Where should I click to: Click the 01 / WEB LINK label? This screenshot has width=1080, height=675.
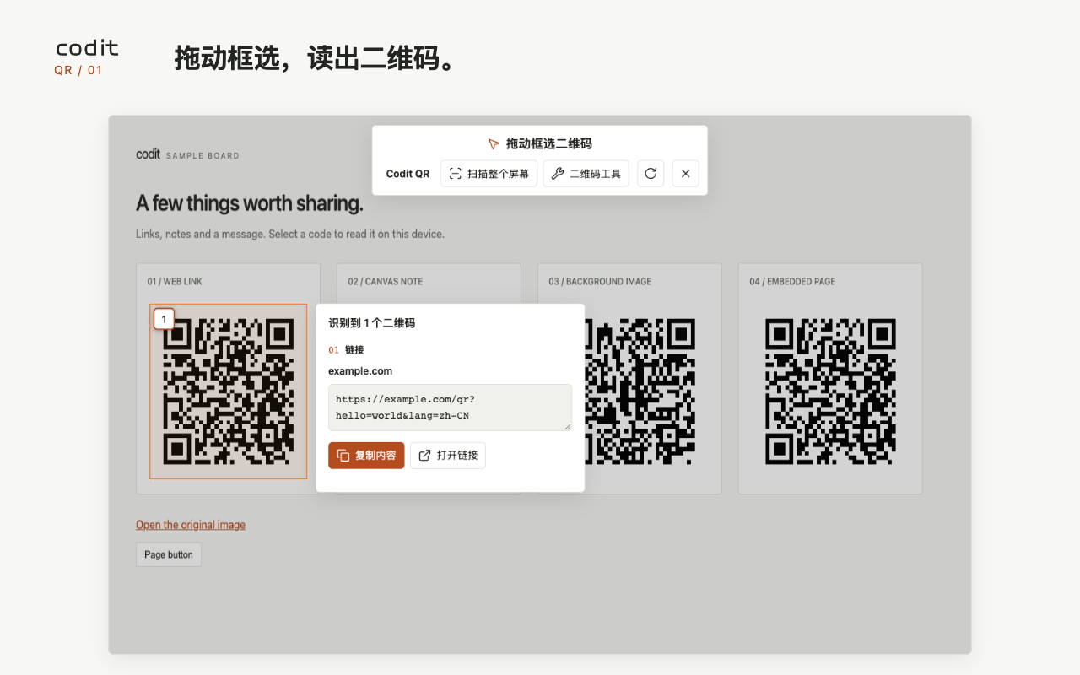pos(175,282)
